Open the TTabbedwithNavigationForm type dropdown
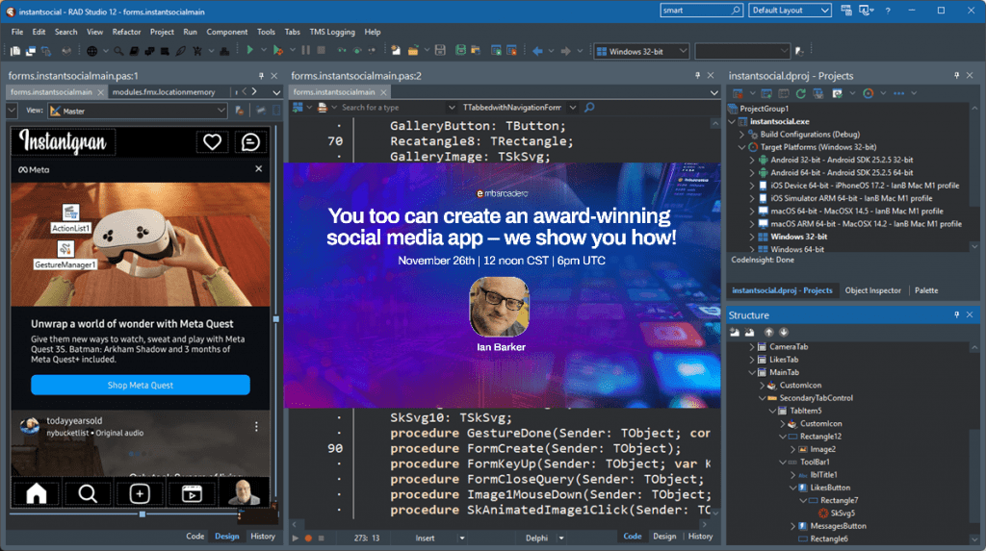The width and height of the screenshot is (986, 551). (x=572, y=108)
